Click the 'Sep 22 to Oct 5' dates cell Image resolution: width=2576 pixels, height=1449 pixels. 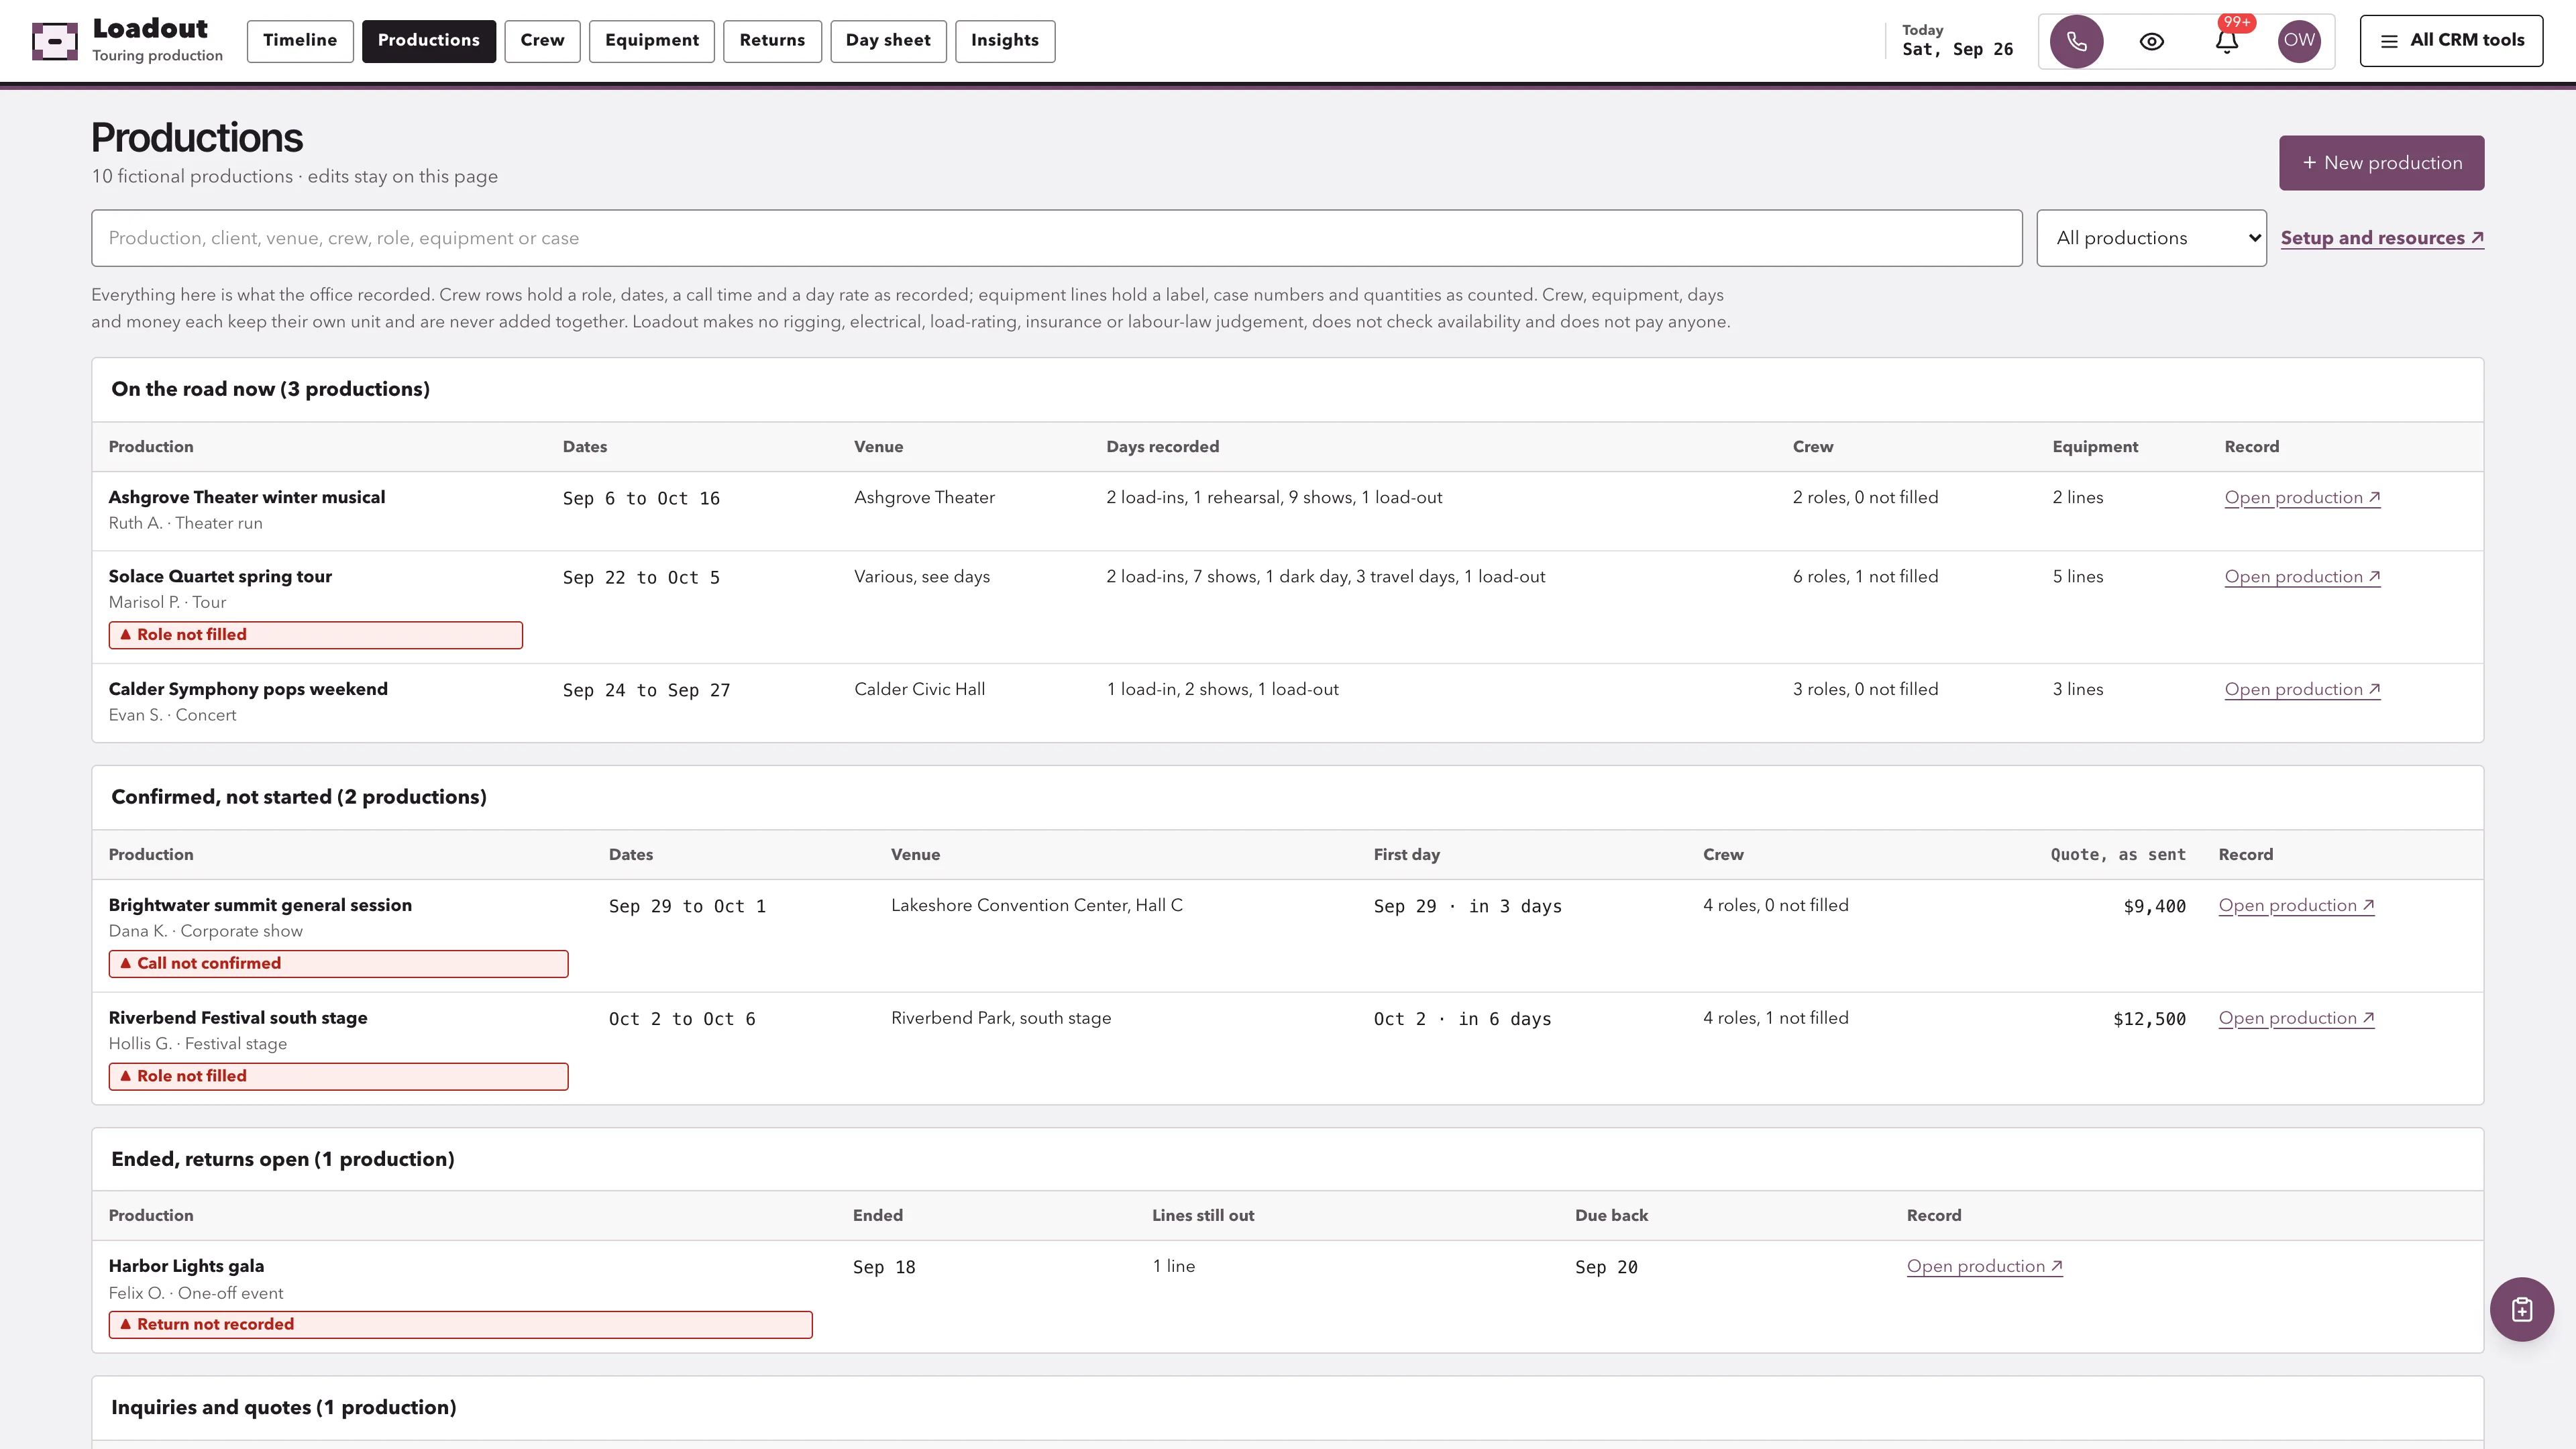(641, 578)
